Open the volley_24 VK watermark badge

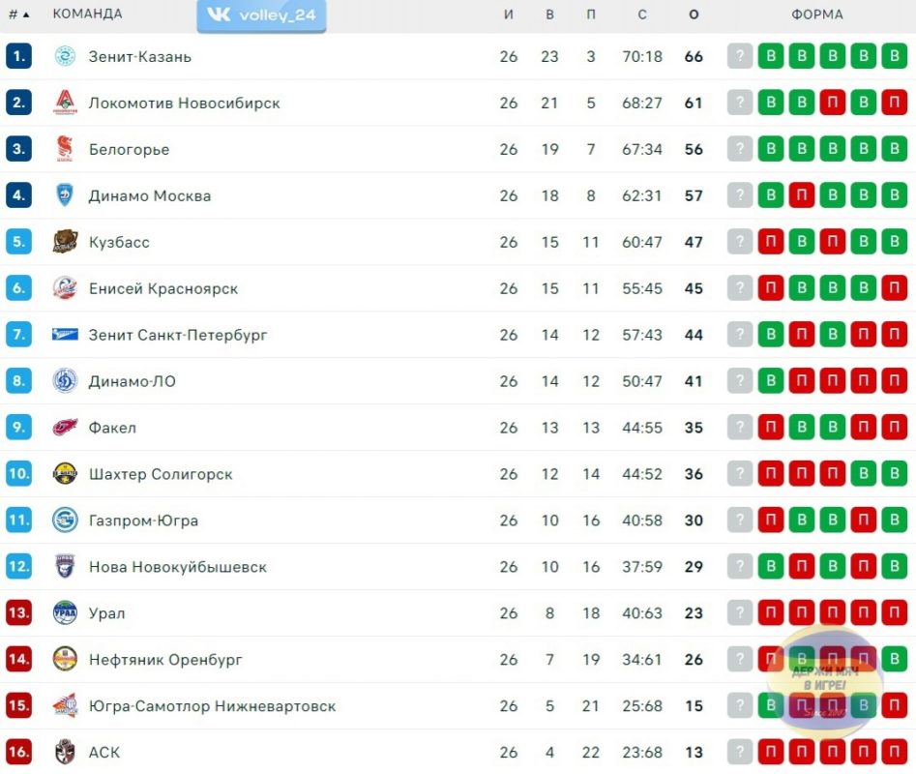pyautogui.click(x=262, y=15)
